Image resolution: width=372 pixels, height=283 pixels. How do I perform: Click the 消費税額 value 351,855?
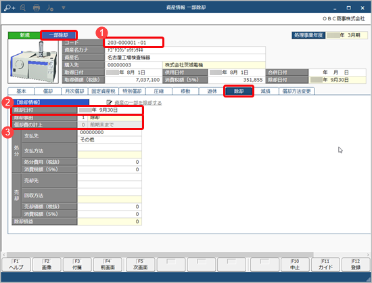pos(236,80)
